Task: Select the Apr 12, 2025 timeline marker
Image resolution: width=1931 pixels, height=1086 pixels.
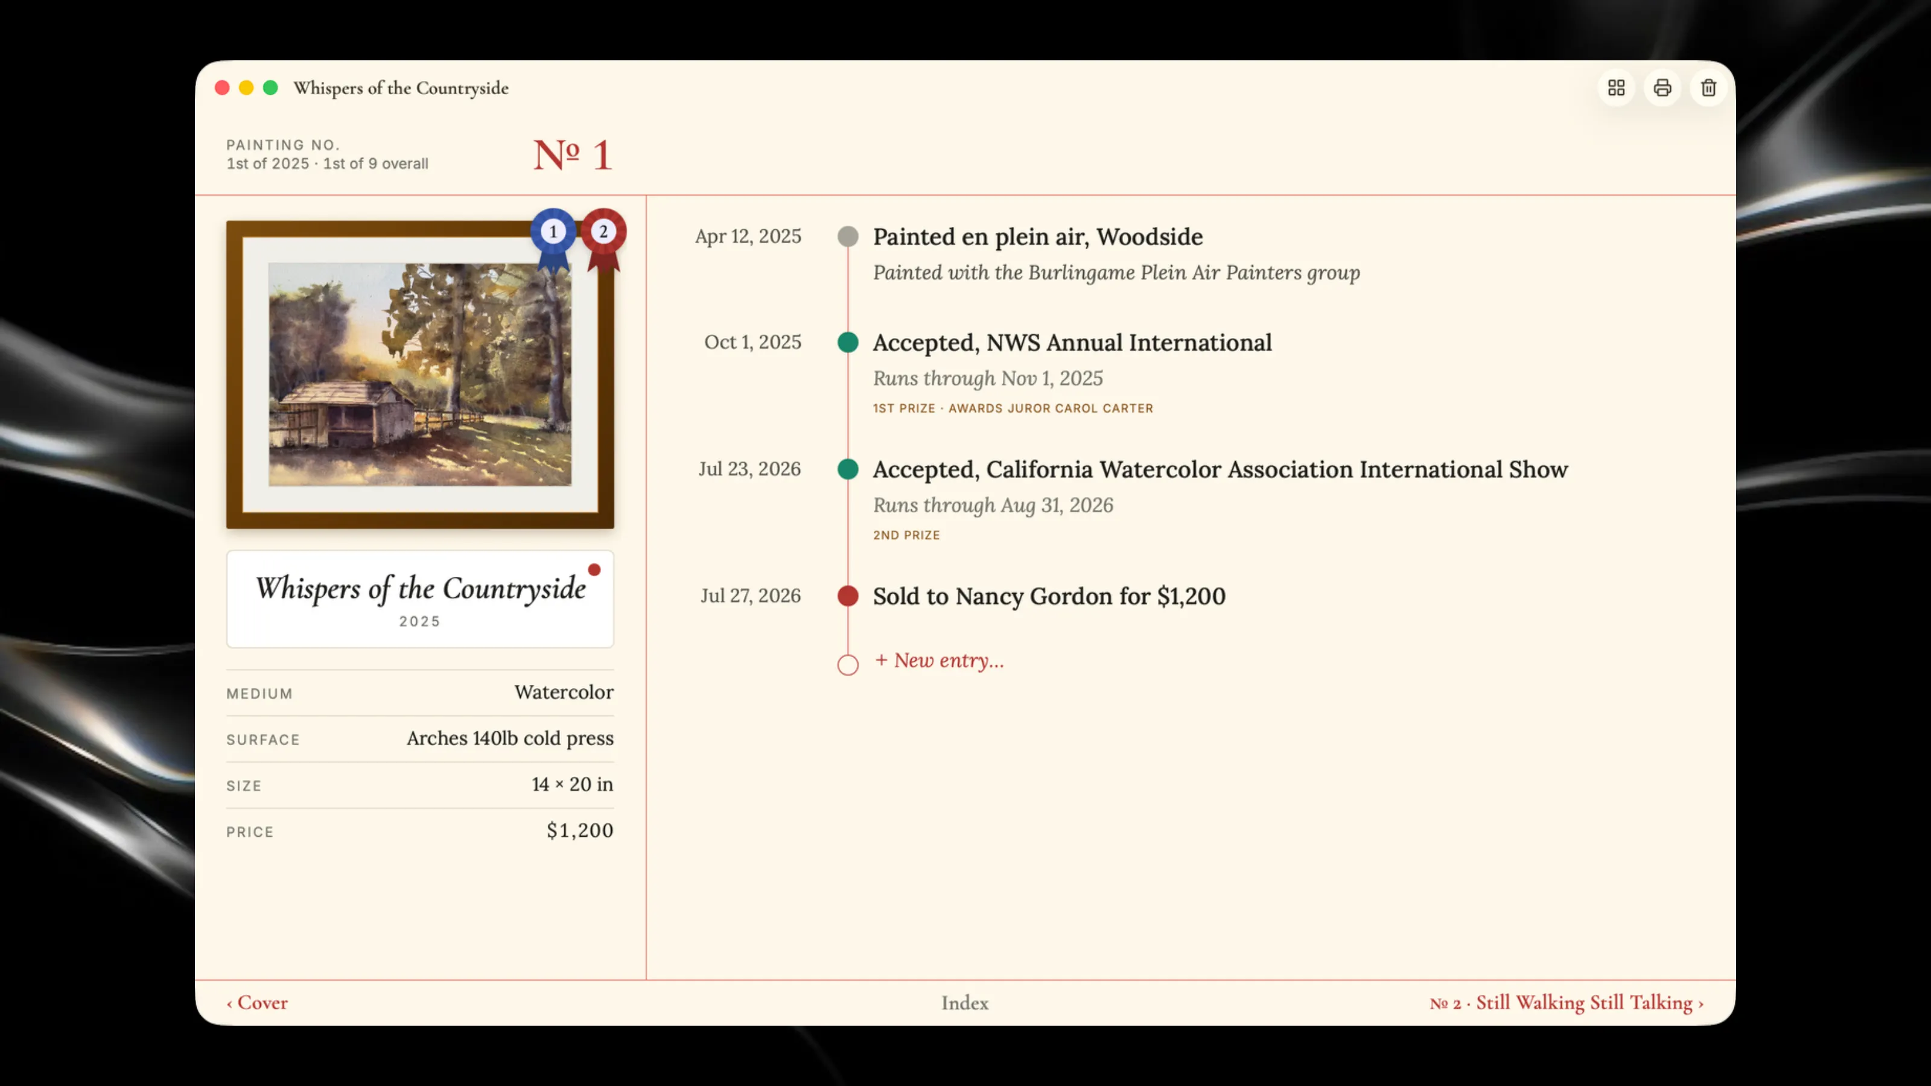Action: pyautogui.click(x=848, y=237)
